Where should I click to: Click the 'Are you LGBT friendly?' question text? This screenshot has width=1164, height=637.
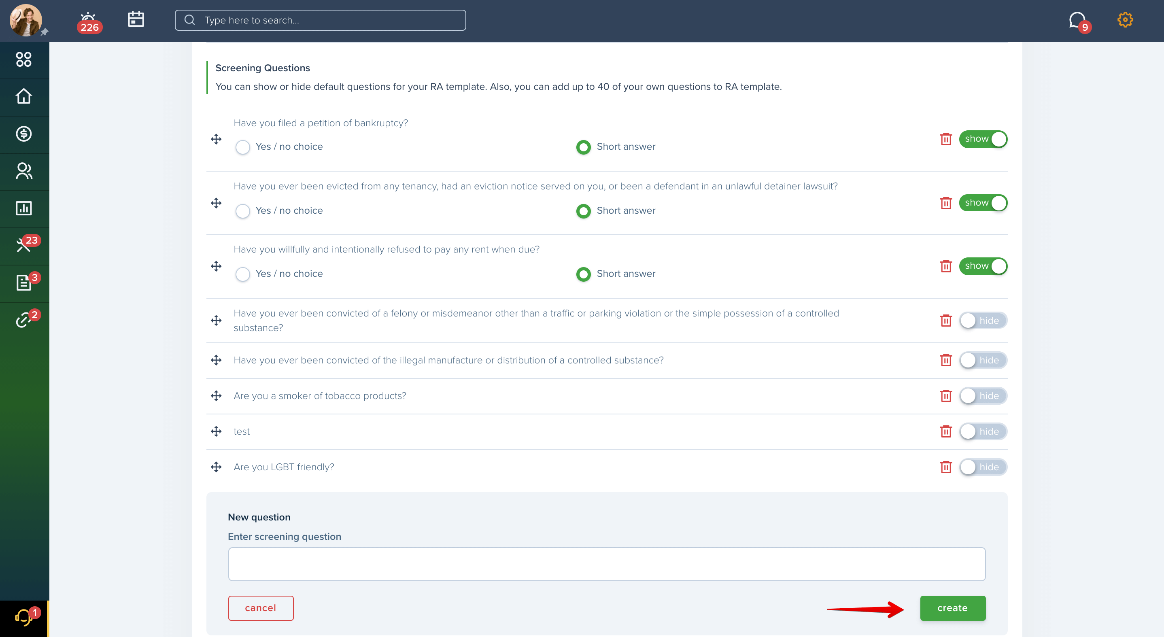(284, 467)
